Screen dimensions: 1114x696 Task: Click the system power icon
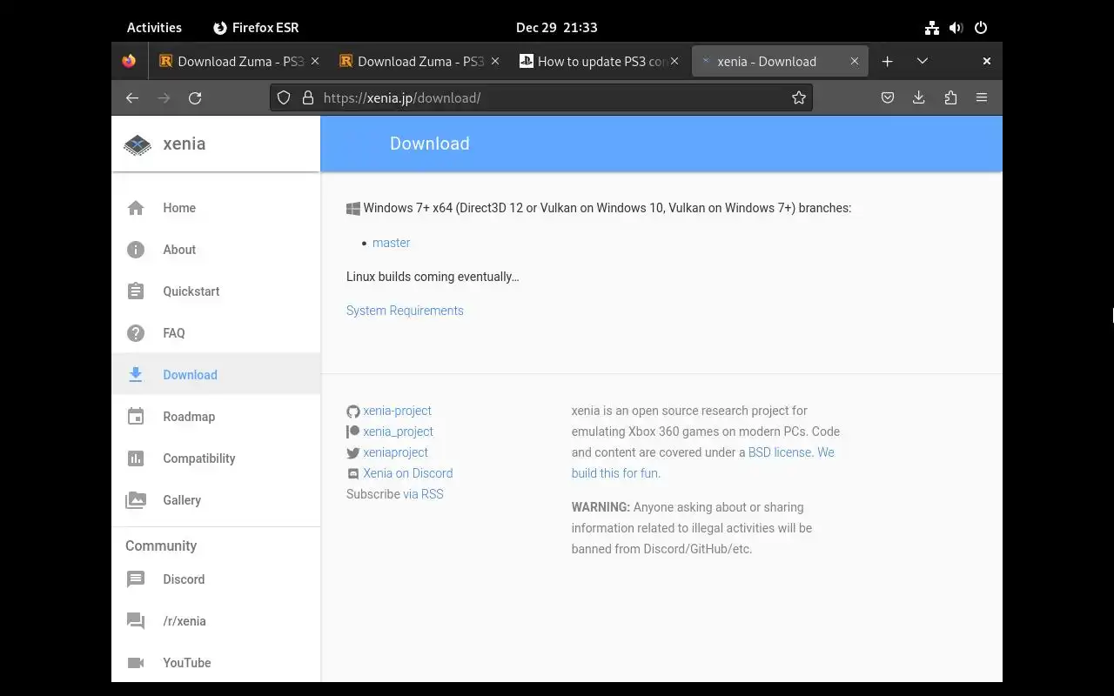tap(981, 28)
